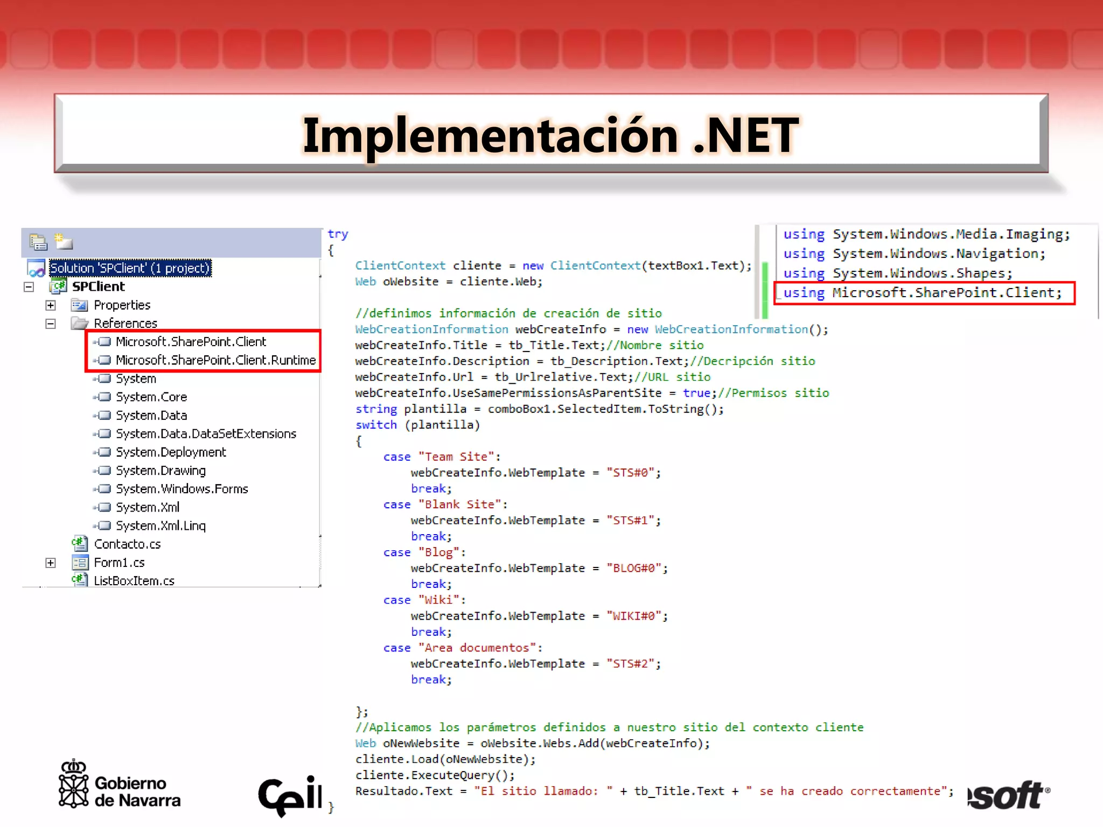Select the Solution 'SPClient' (1 project) node
1103x827 pixels.
130,268
